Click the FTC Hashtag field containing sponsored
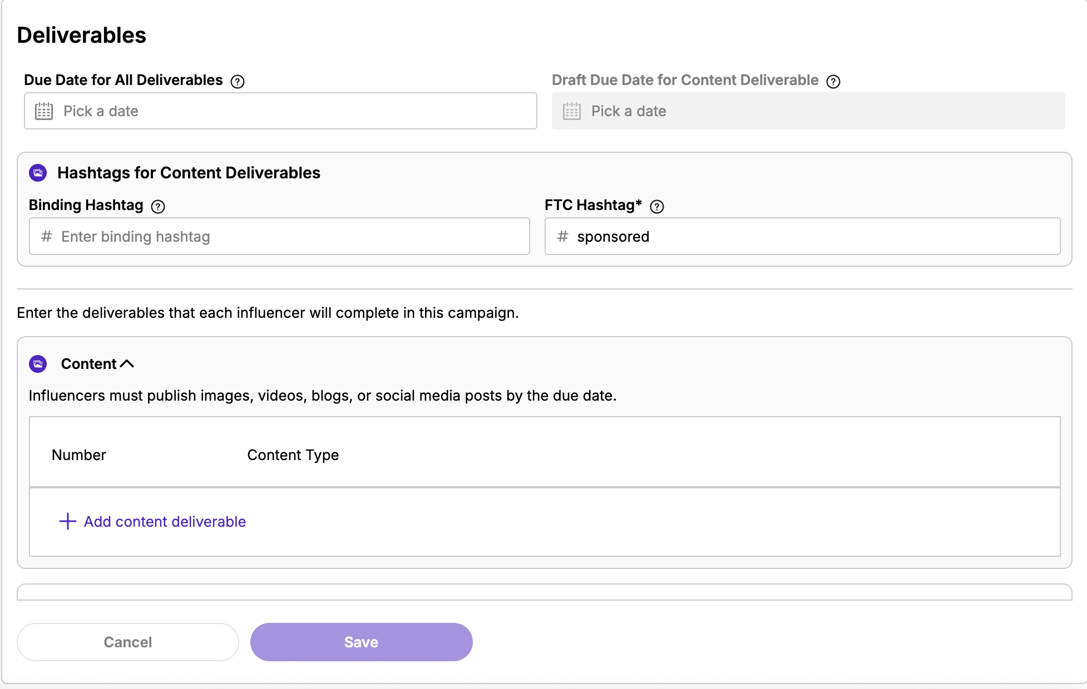Viewport: 1087px width, 689px height. [802, 236]
